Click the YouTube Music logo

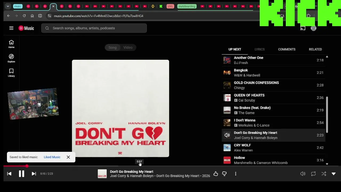pos(26,28)
